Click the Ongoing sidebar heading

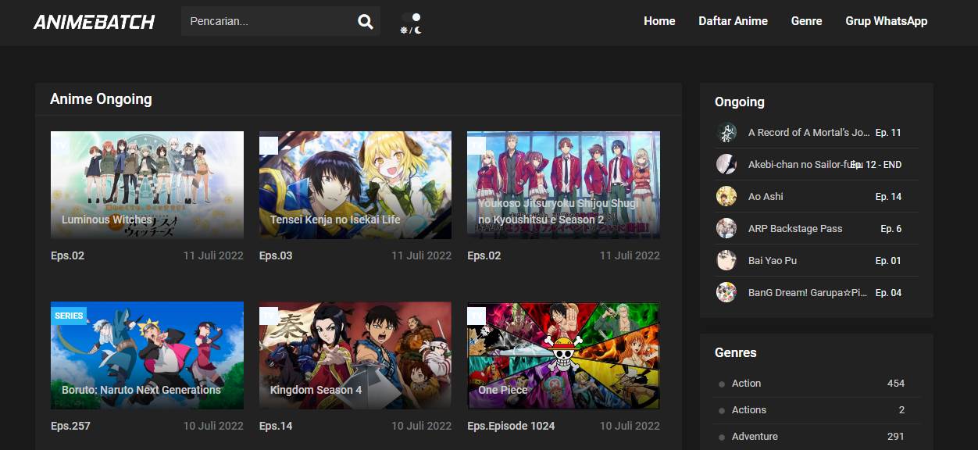pyautogui.click(x=740, y=102)
